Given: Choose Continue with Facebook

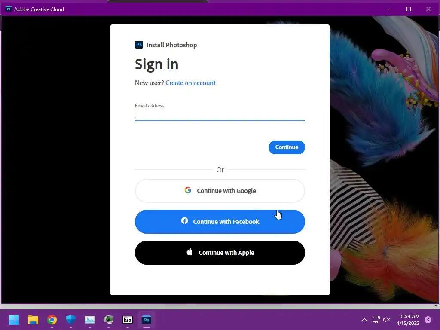Looking at the screenshot, I should click(x=220, y=222).
